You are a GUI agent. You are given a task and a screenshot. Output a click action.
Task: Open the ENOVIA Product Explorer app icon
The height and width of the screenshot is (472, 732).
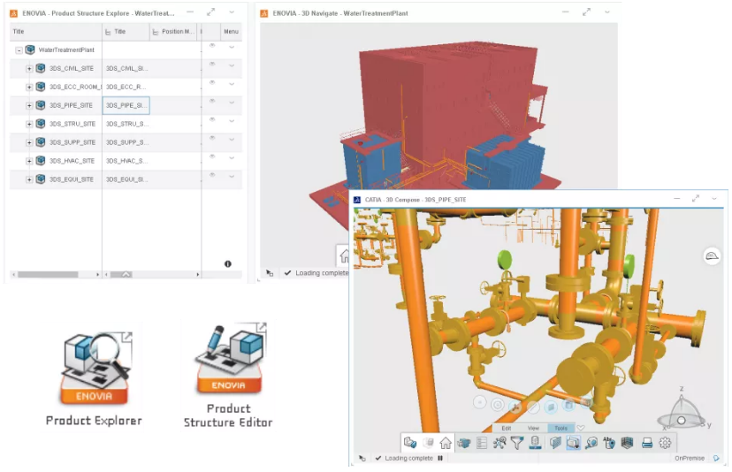[x=95, y=369]
